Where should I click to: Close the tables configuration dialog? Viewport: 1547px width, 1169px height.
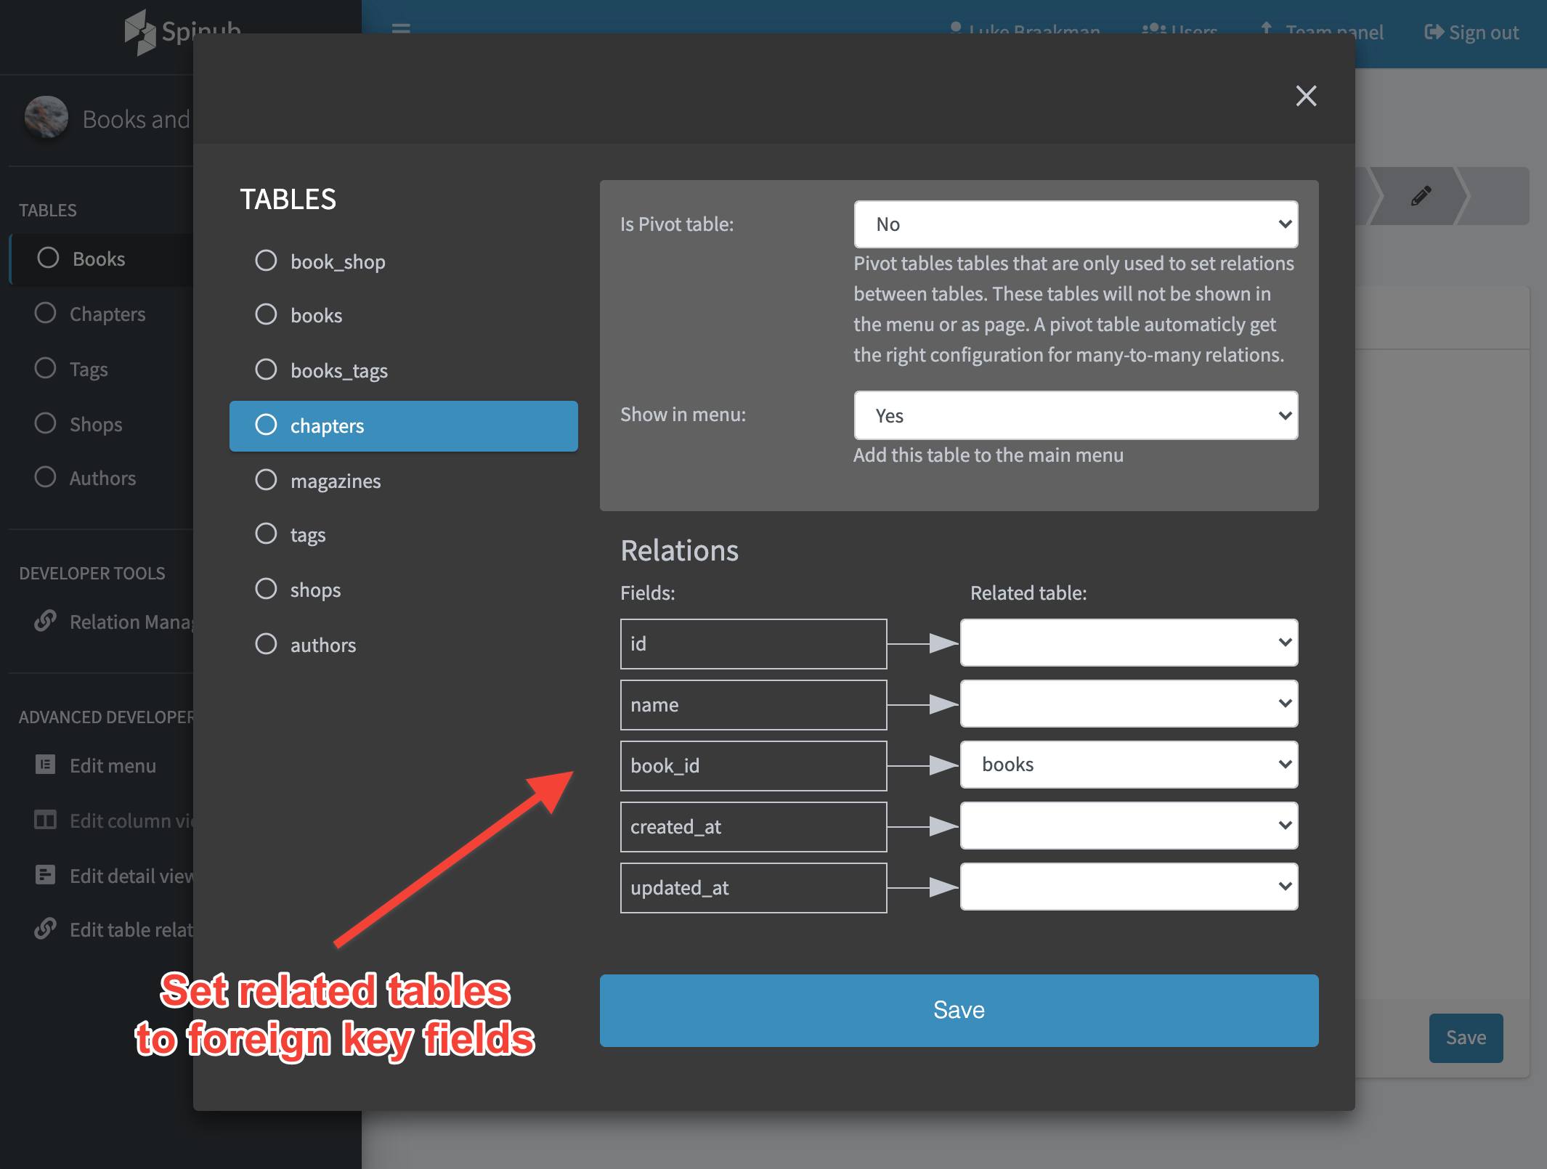(x=1306, y=96)
